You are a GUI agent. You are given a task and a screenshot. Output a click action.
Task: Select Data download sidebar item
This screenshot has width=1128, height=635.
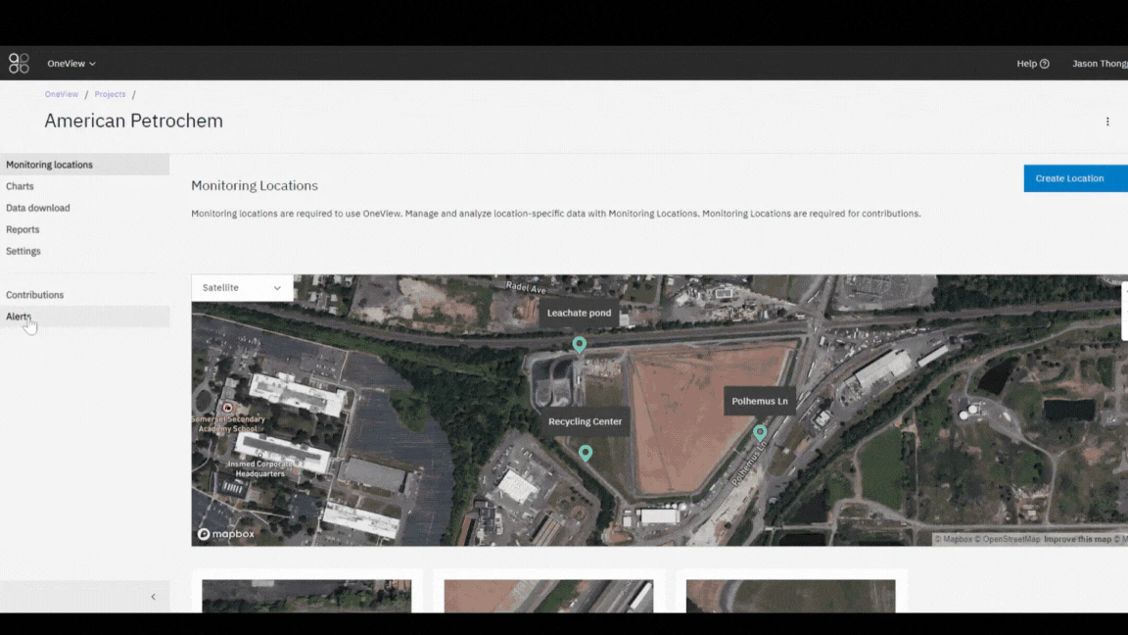click(x=38, y=208)
